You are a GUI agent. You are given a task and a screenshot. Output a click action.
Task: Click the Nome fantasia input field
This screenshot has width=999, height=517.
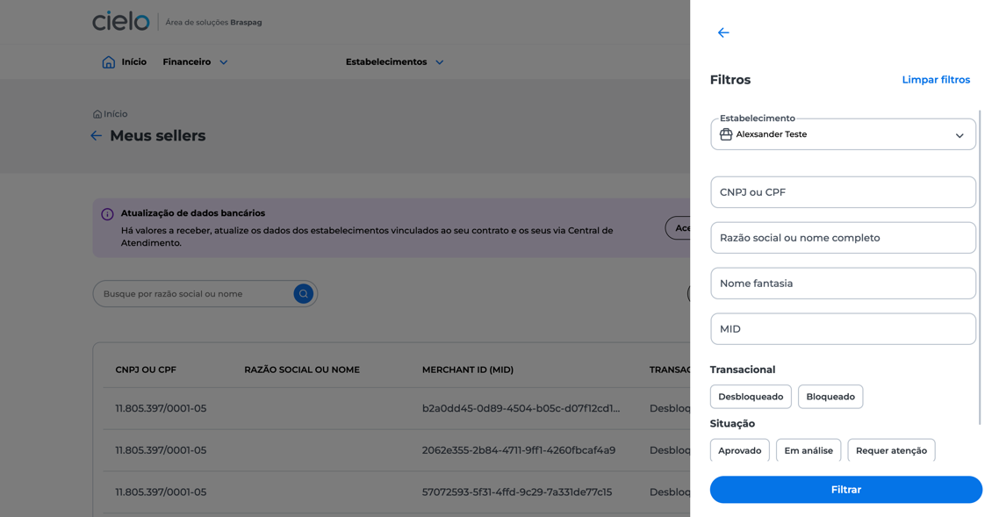843,284
